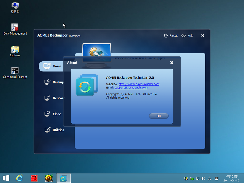Click the 'Copyright (c) AOMEI Tech, 2009-2014.' text
Screen dimensions: 244x183
[x=132, y=94]
